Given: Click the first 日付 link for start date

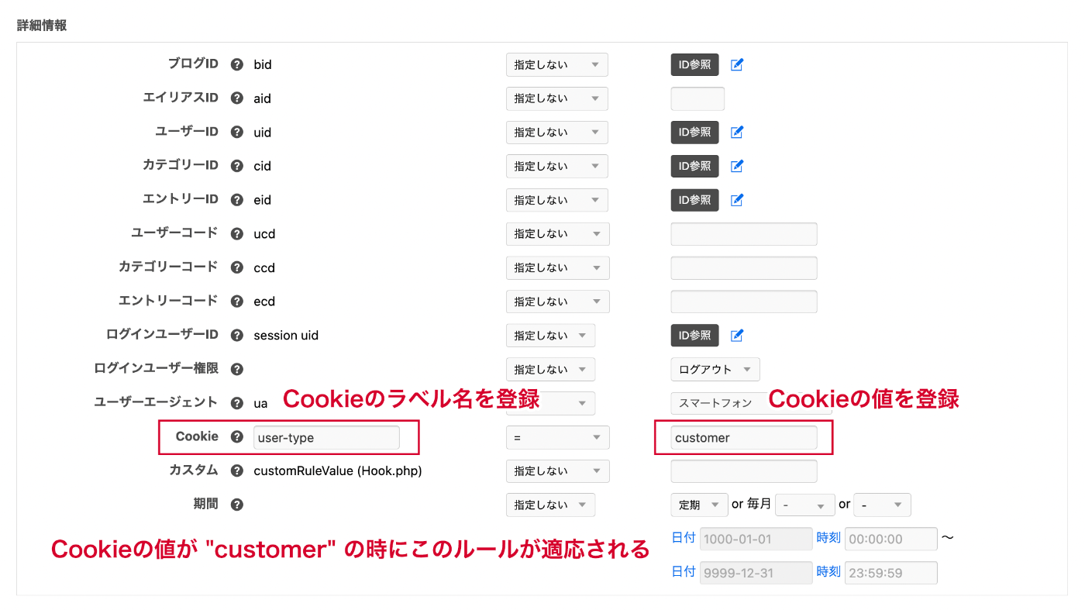Looking at the screenshot, I should click(683, 537).
